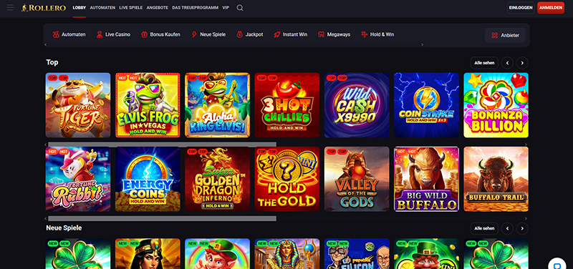
Task: Select the Instant Win category label
Action: (x=295, y=34)
